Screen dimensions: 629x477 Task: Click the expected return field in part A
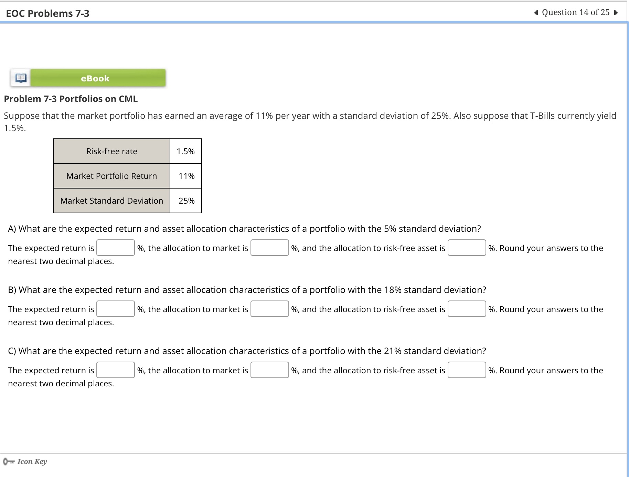115,248
